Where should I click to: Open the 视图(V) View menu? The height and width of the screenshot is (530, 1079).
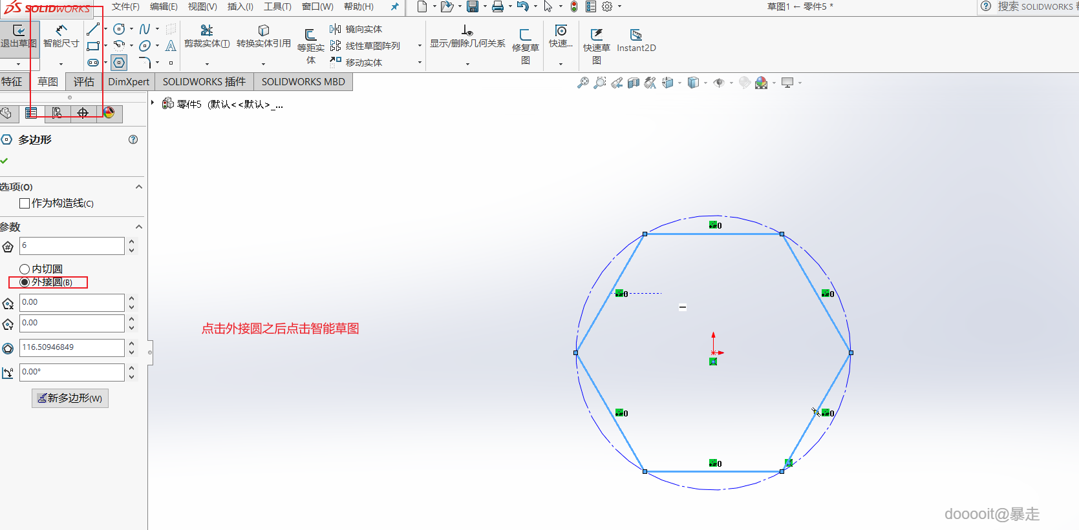(202, 6)
